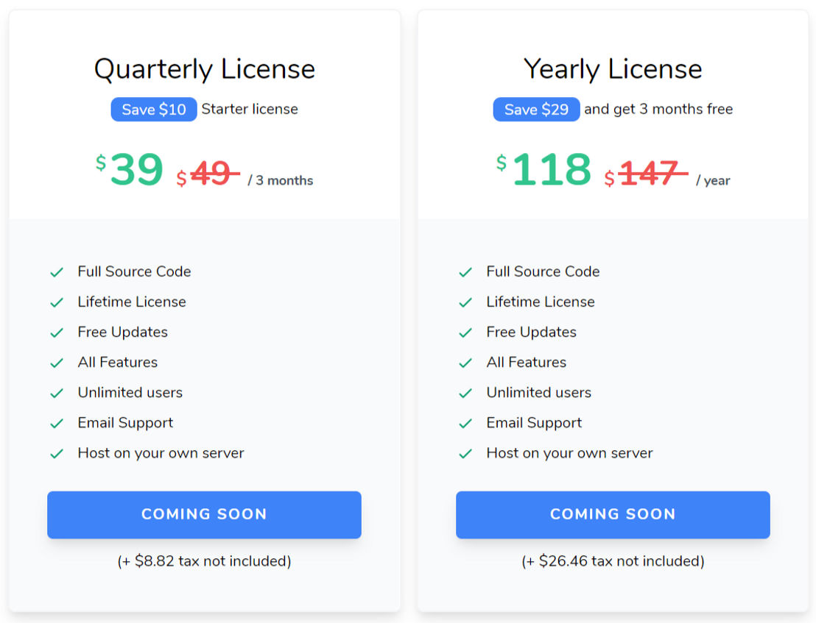Click checkmark beside Quarterly Full Source Code
The image size is (816, 623).
[57, 271]
